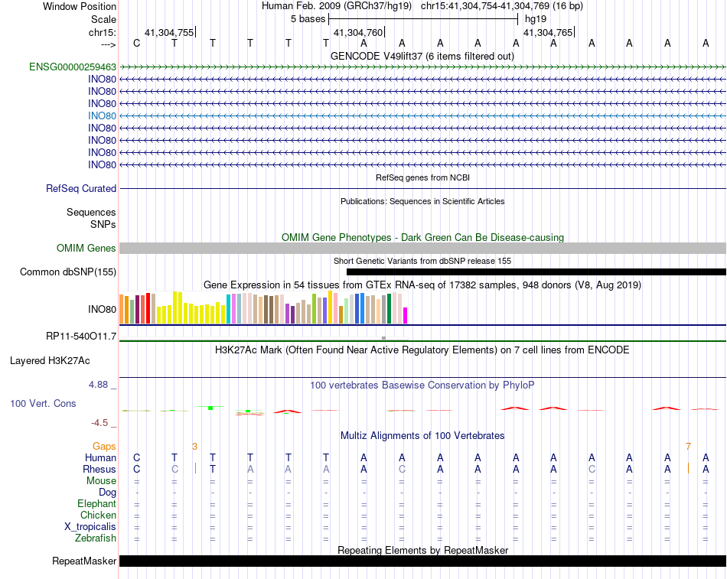The image size is (727, 579).
Task: Click the Mouse alignment row label
Action: coord(101,481)
